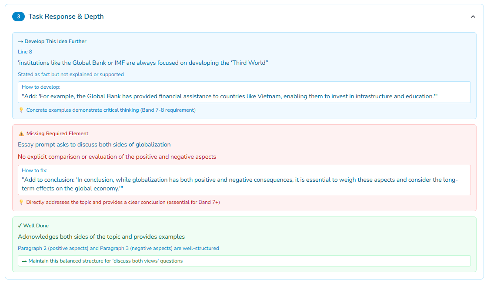The width and height of the screenshot is (487, 283).
Task: Open the Paragraph 2 and Paragraph 3 reference
Action: (118, 248)
